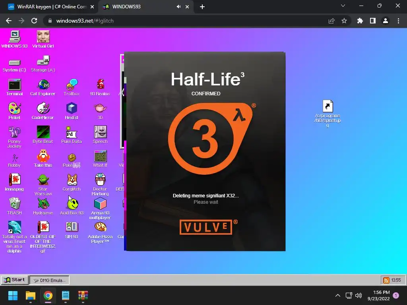The height and width of the screenshot is (305, 407).
Task: Open the clock showing 1:56 PM
Action: [379, 295]
